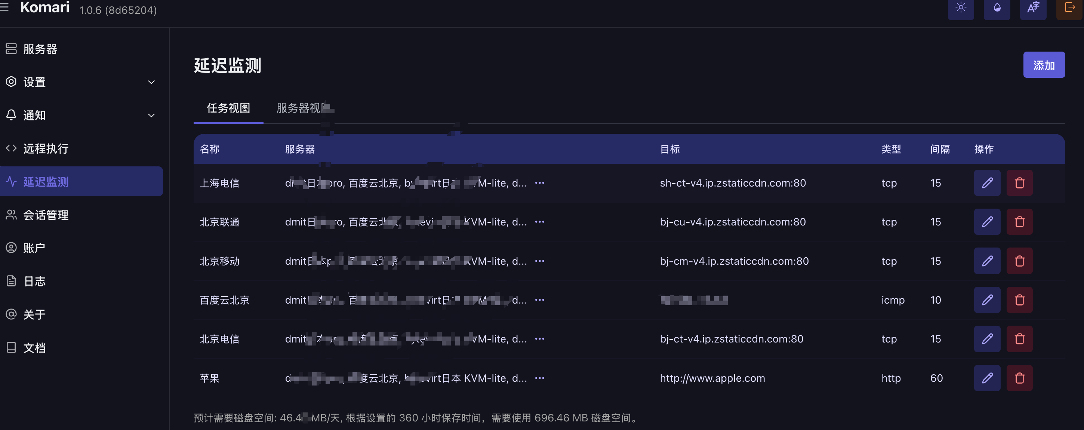Edit the 苹果 http task

(x=987, y=378)
